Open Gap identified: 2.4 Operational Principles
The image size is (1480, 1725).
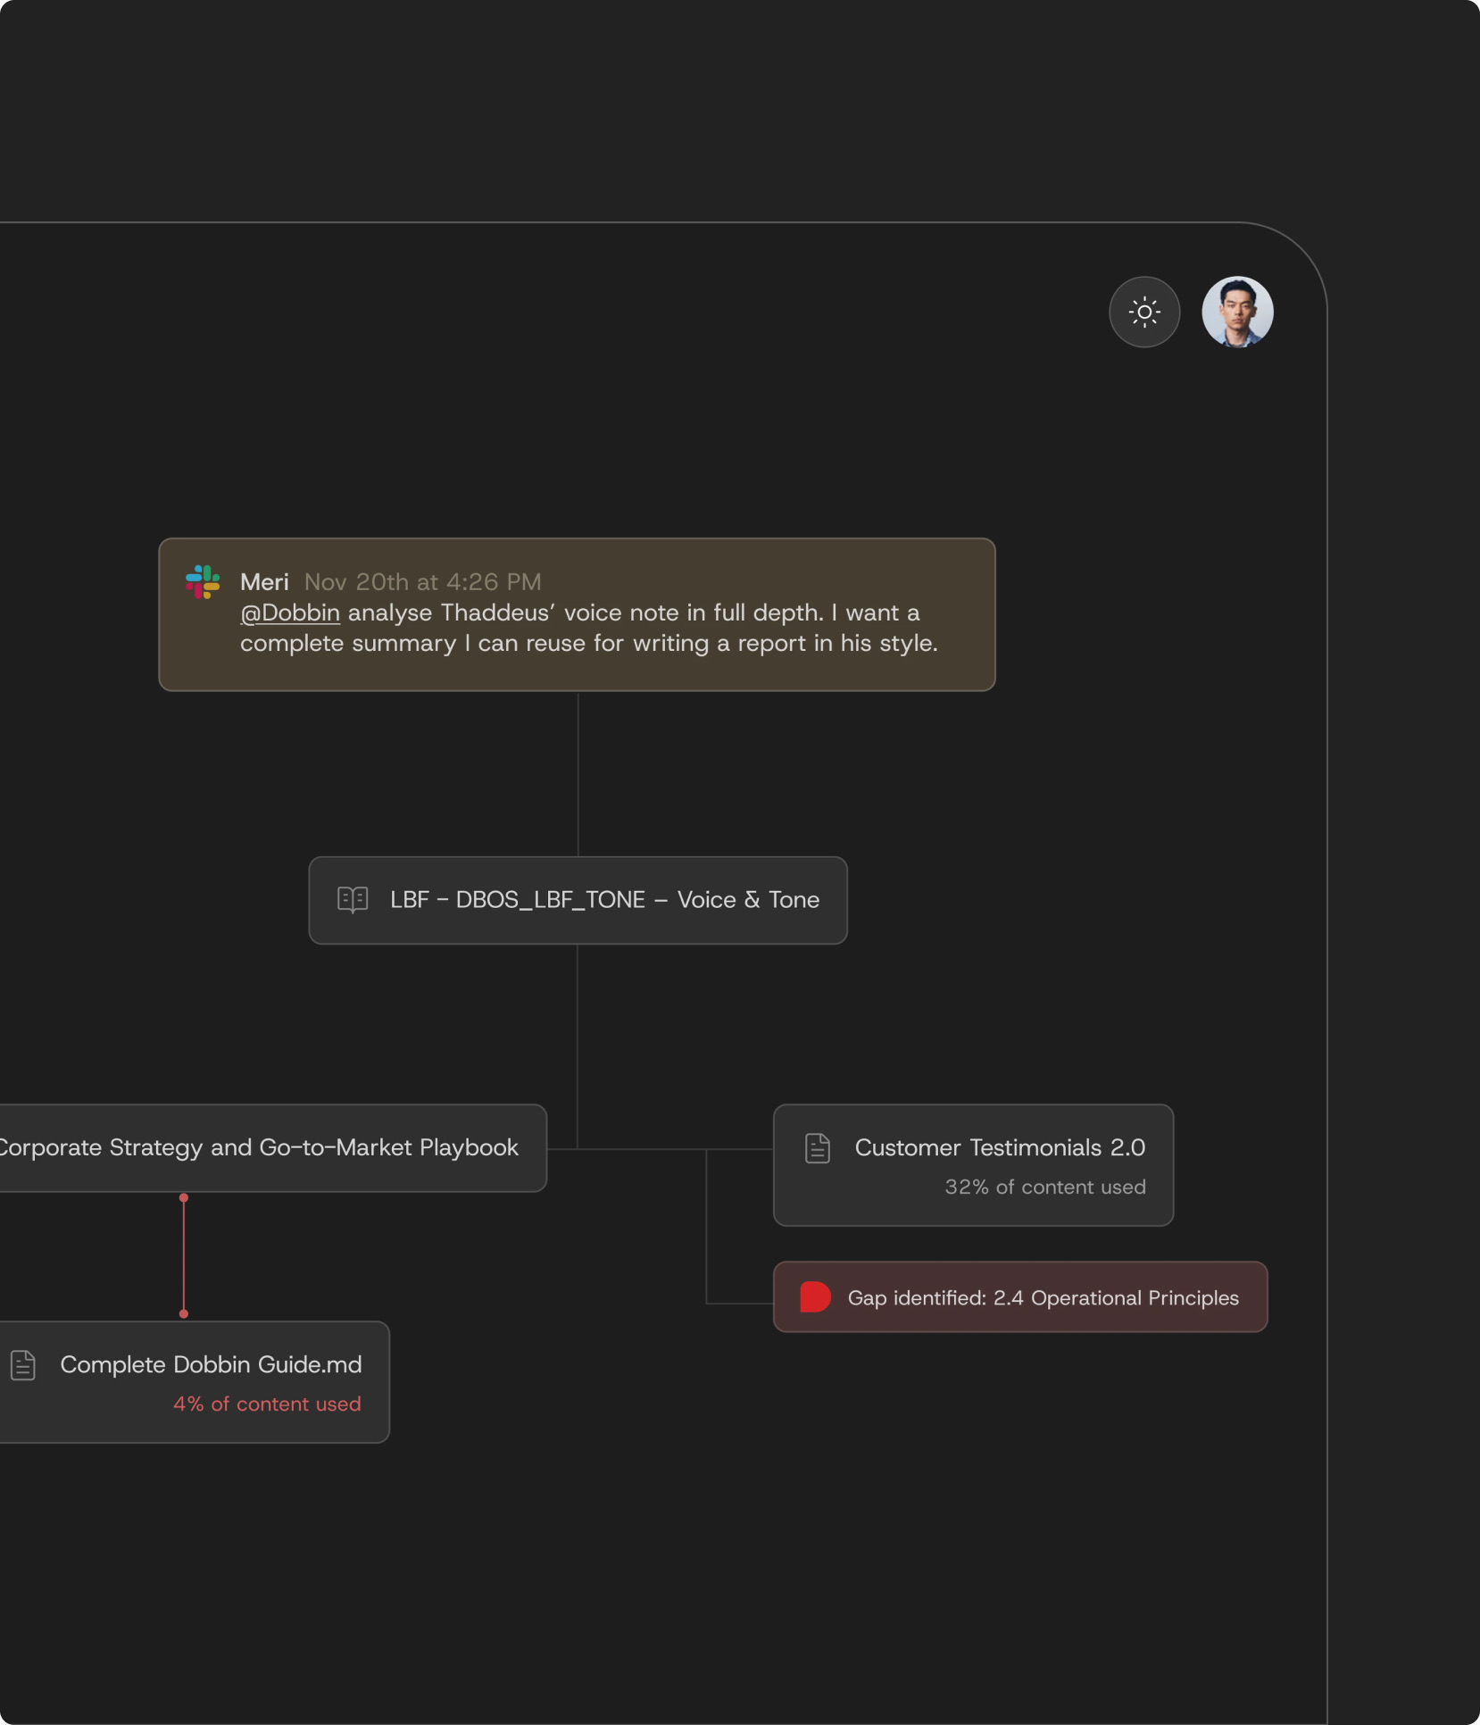coord(1020,1296)
